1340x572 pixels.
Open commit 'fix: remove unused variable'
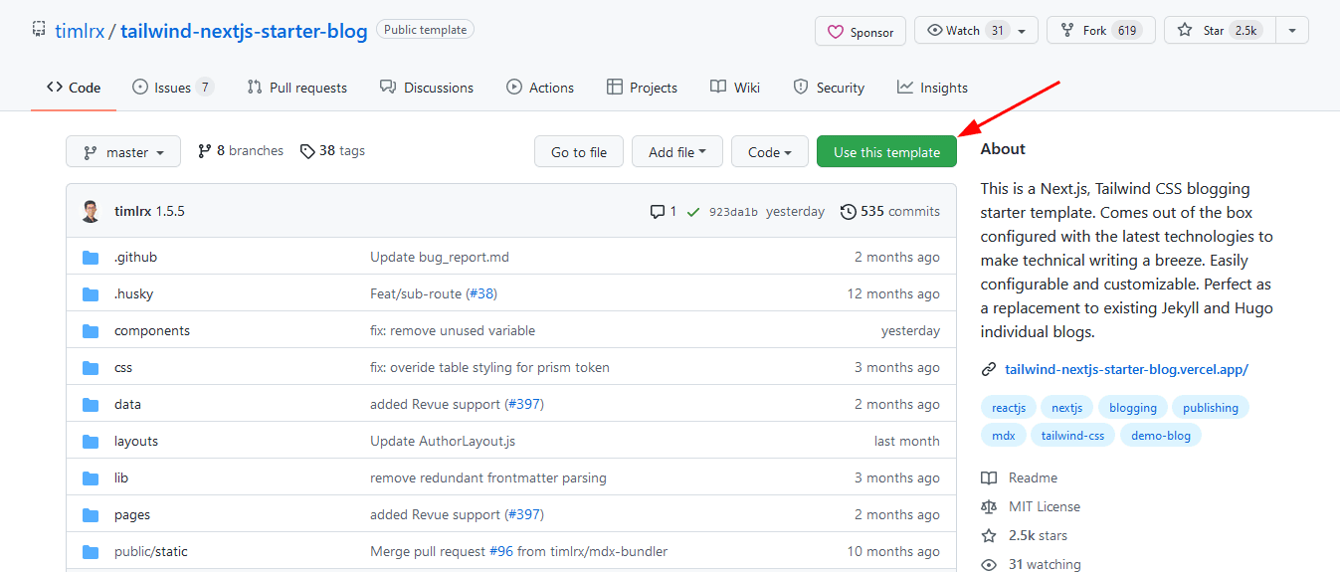[x=453, y=331]
